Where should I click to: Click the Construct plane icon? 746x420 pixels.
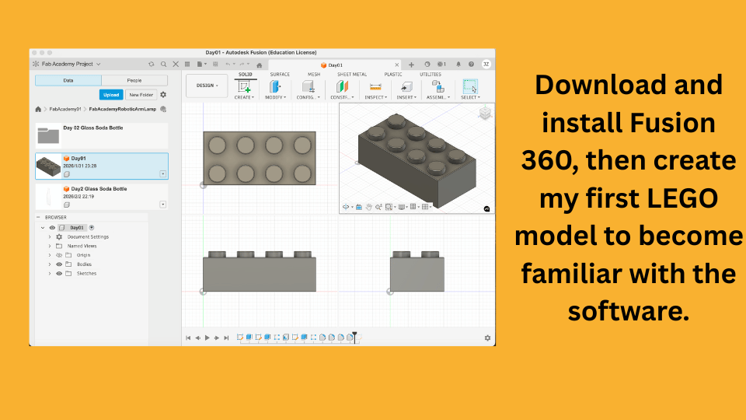tap(342, 86)
